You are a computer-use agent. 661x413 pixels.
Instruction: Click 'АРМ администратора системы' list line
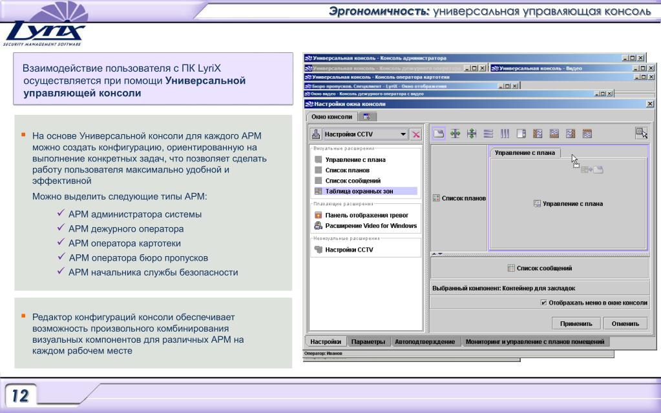point(135,214)
